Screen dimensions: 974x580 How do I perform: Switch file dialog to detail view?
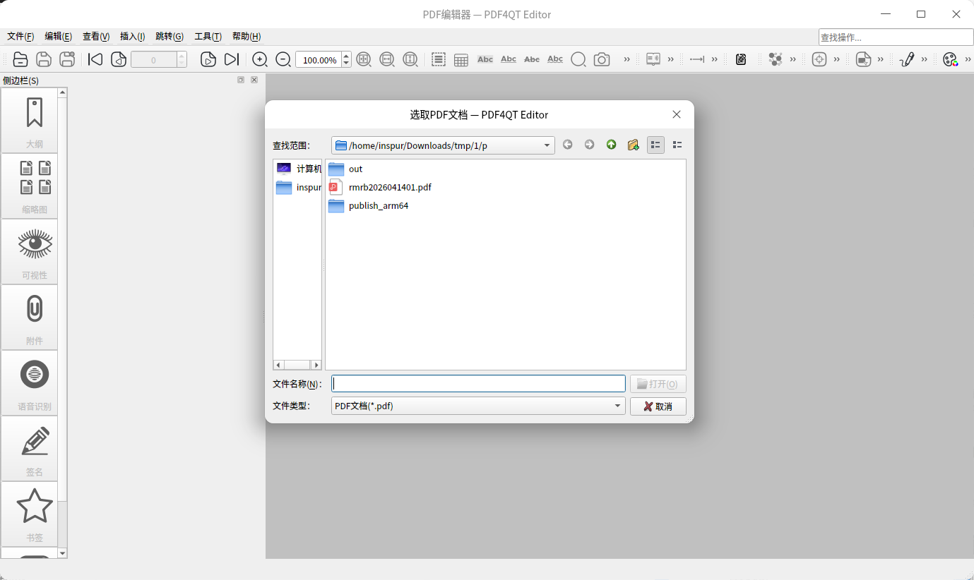point(677,145)
